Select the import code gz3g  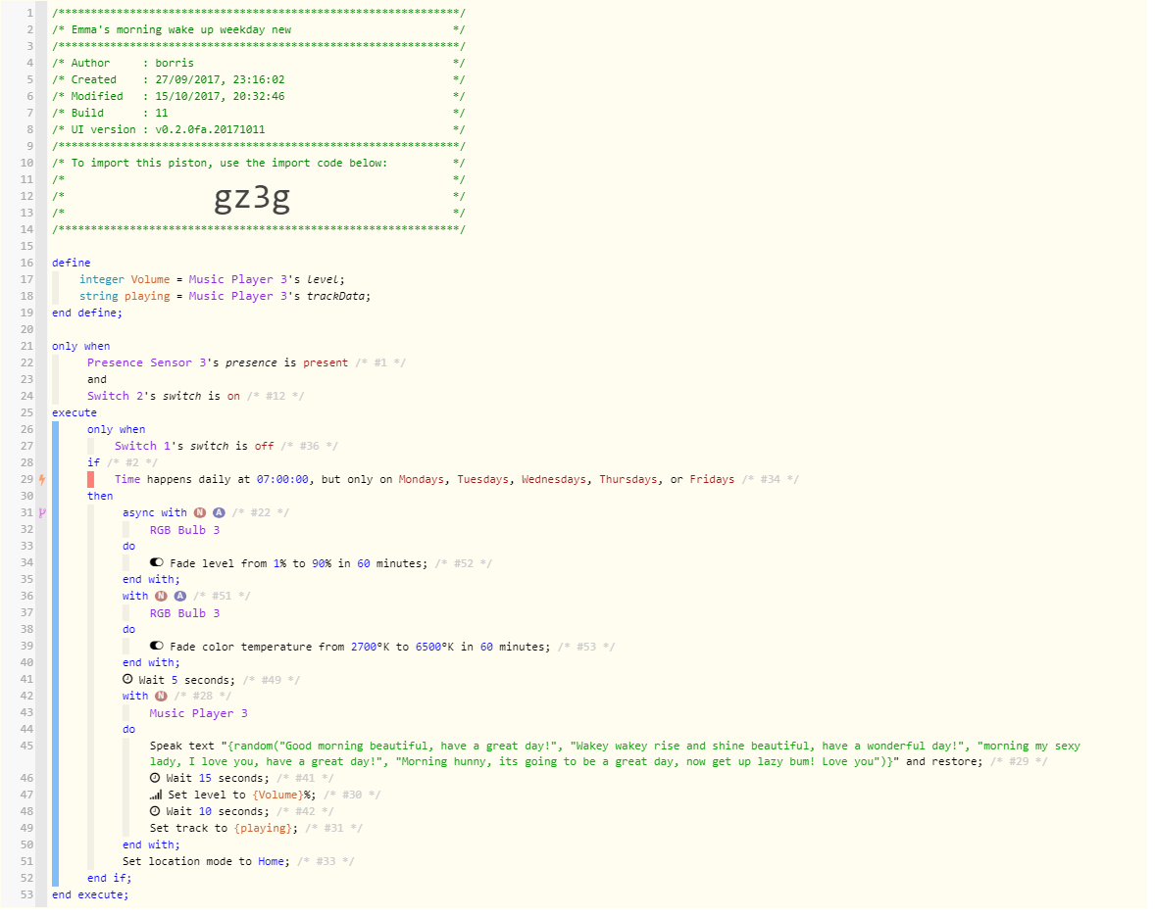[253, 199]
